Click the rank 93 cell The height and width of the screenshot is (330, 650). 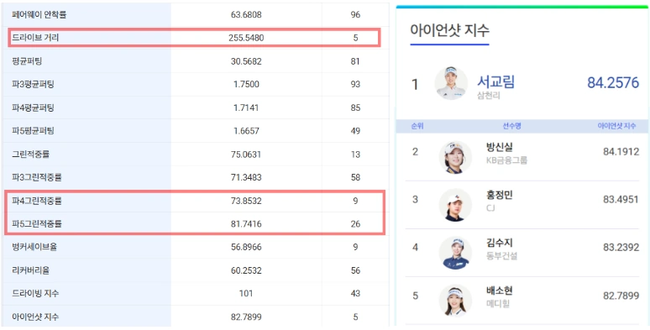coord(355,85)
